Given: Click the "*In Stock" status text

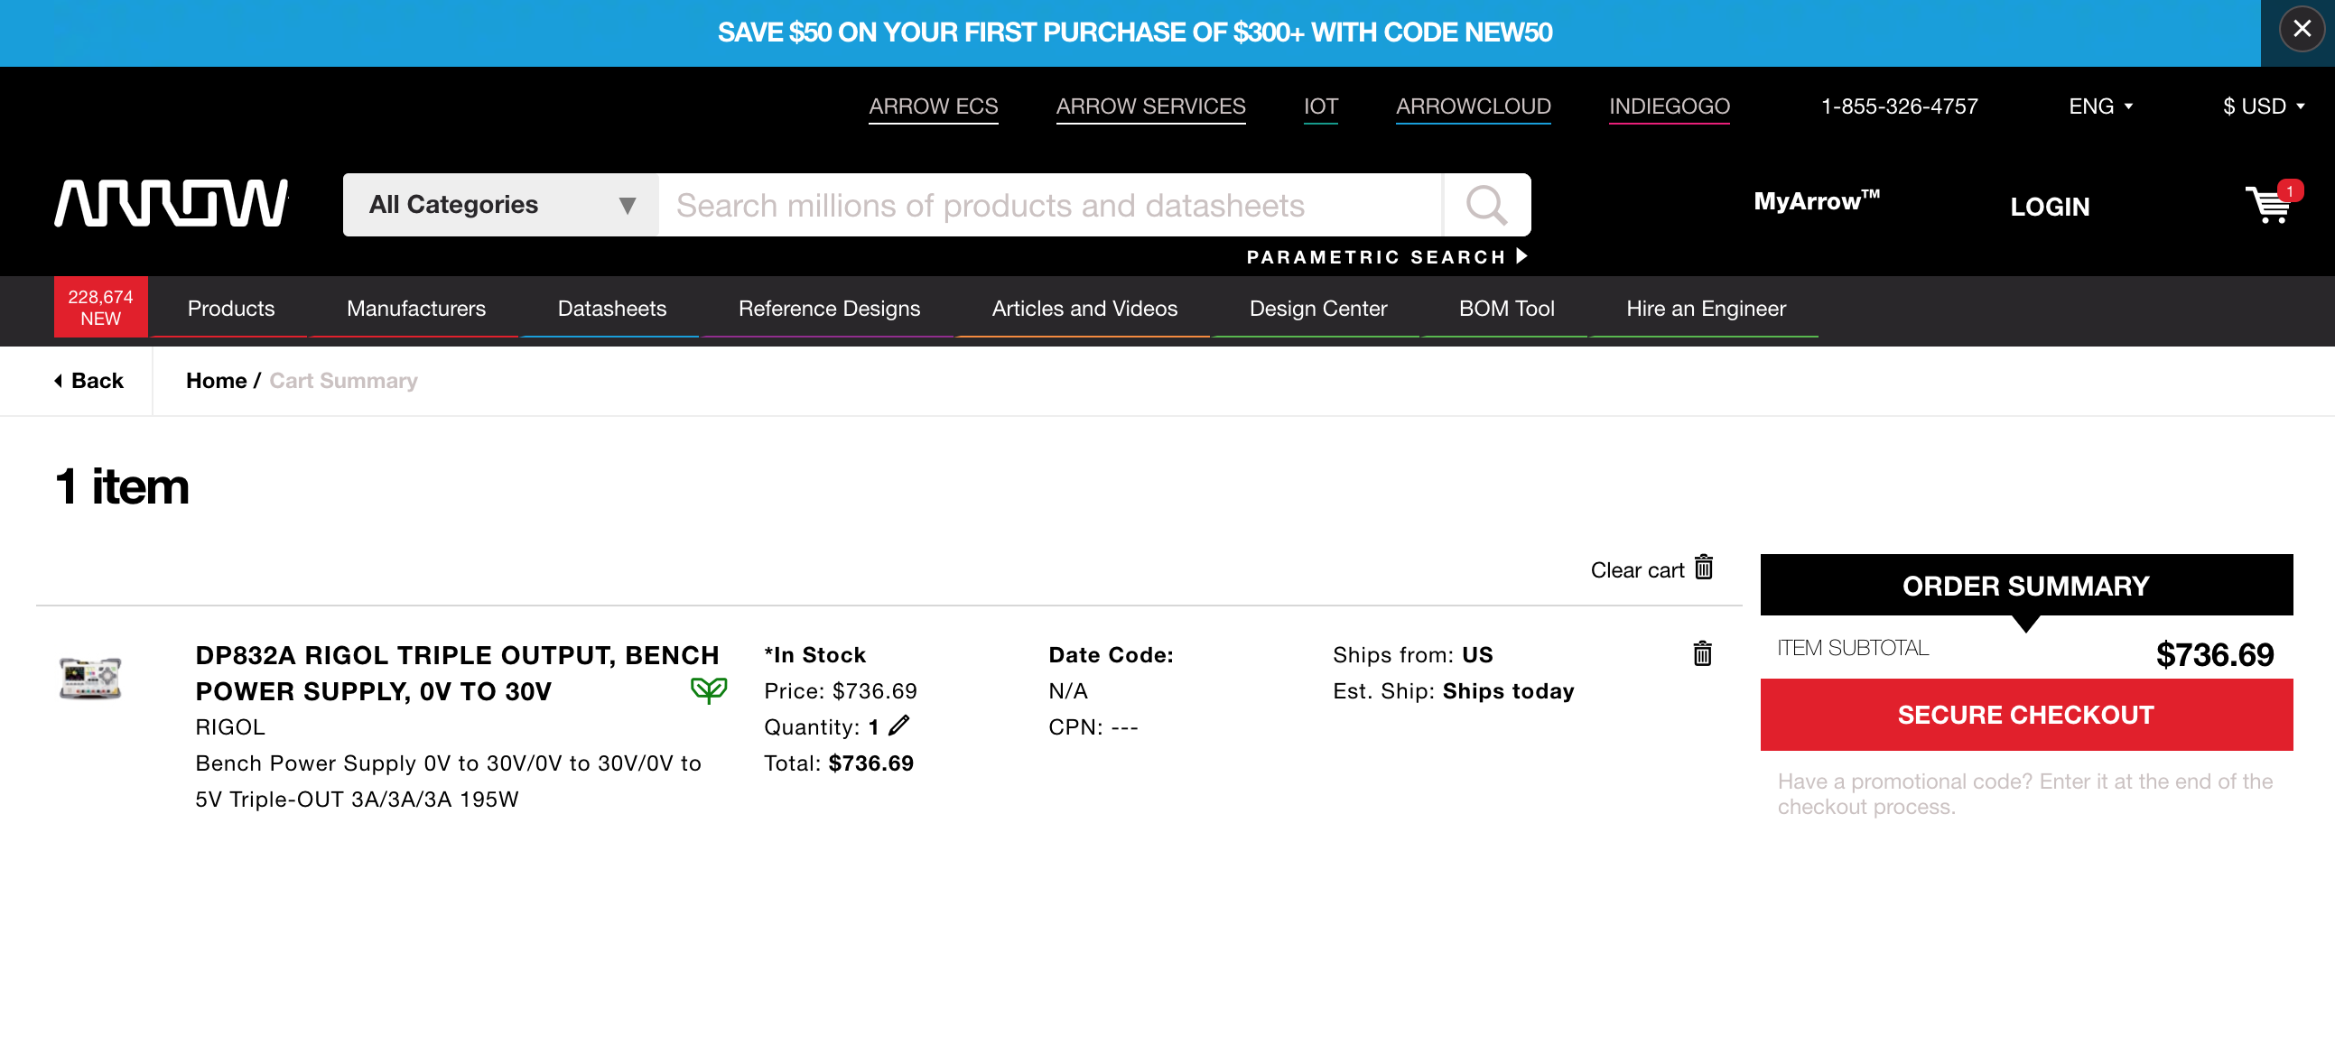Looking at the screenshot, I should tap(814, 655).
